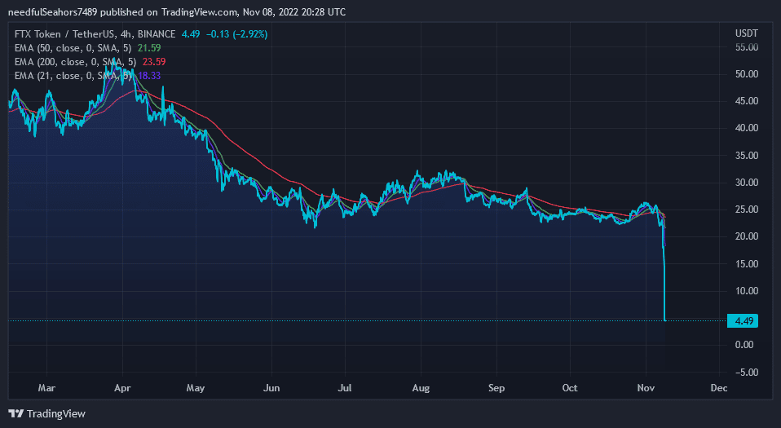
Task: Click the TradingView logo icon
Action: tap(15, 413)
